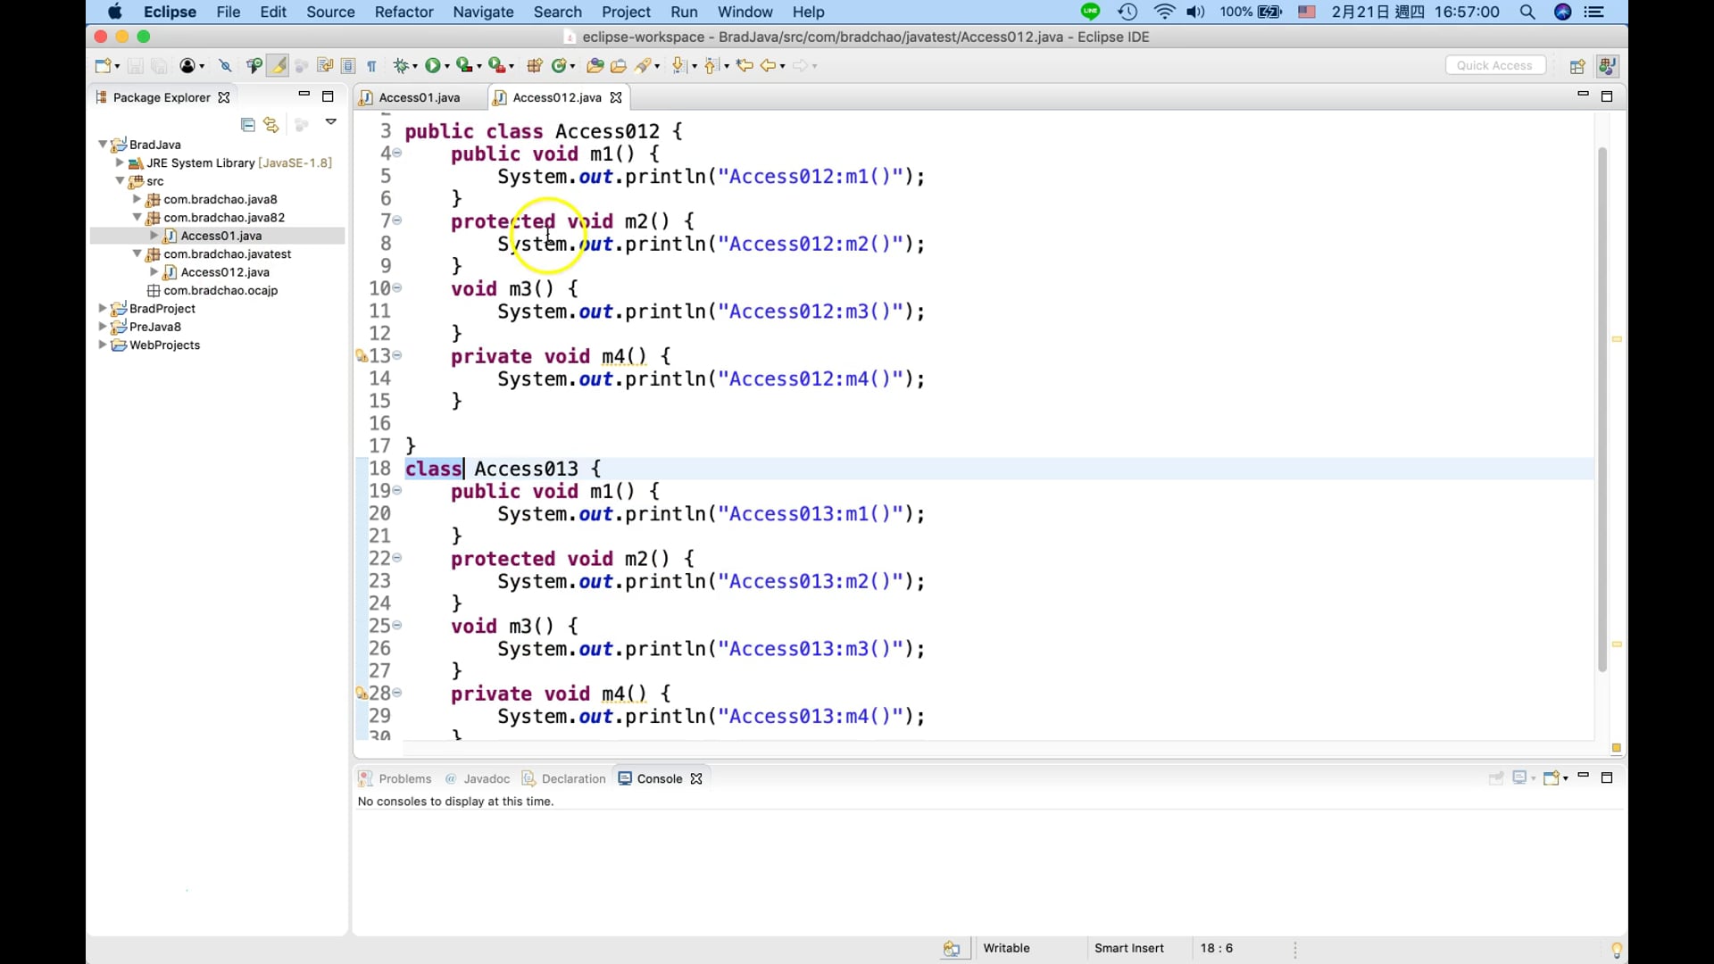
Task: Expand the JRE System Library node
Action: click(x=120, y=162)
